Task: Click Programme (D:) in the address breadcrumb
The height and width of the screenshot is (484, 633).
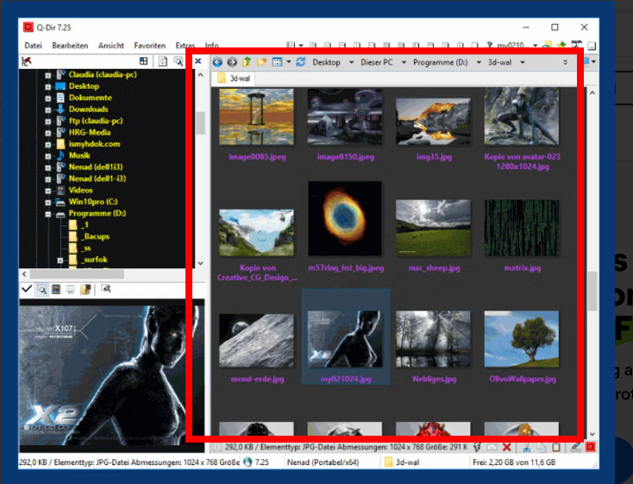Action: click(x=441, y=62)
